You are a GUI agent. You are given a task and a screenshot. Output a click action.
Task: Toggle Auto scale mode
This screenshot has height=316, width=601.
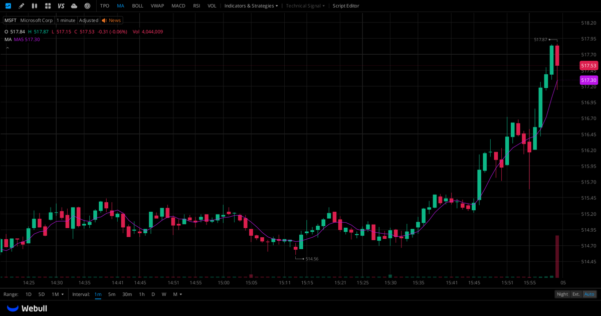point(589,294)
